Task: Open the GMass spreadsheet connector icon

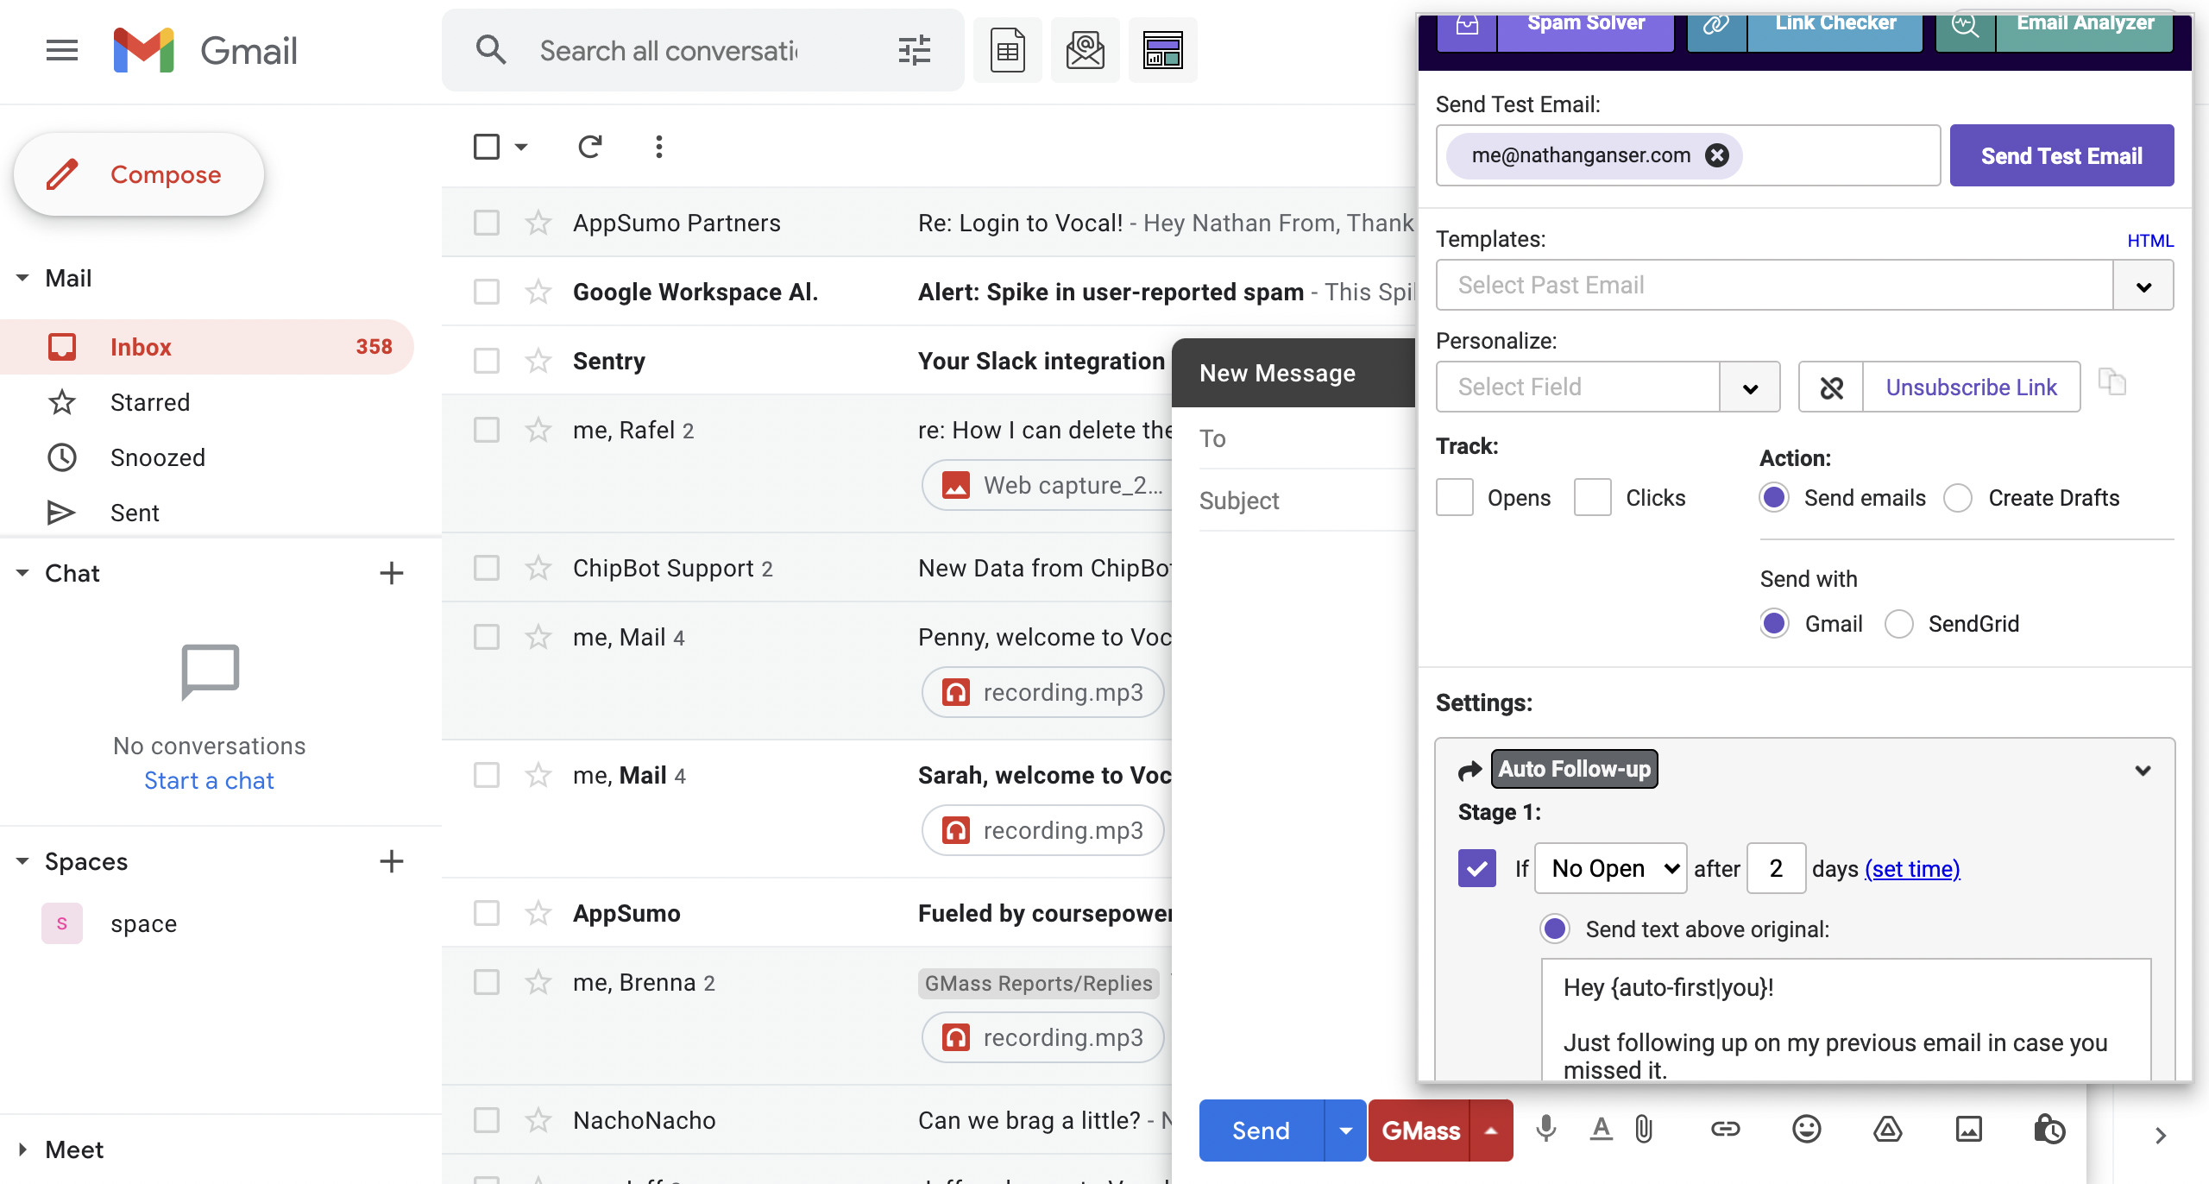Action: [x=1007, y=50]
